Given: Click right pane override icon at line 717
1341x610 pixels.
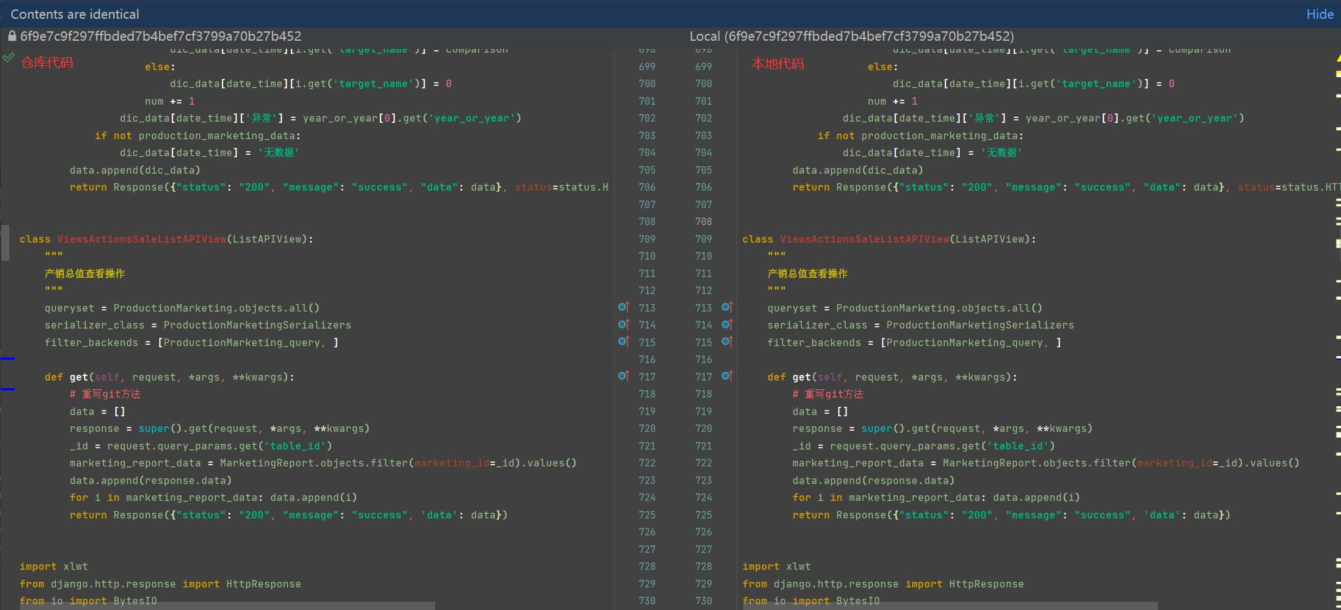Looking at the screenshot, I should coord(727,376).
